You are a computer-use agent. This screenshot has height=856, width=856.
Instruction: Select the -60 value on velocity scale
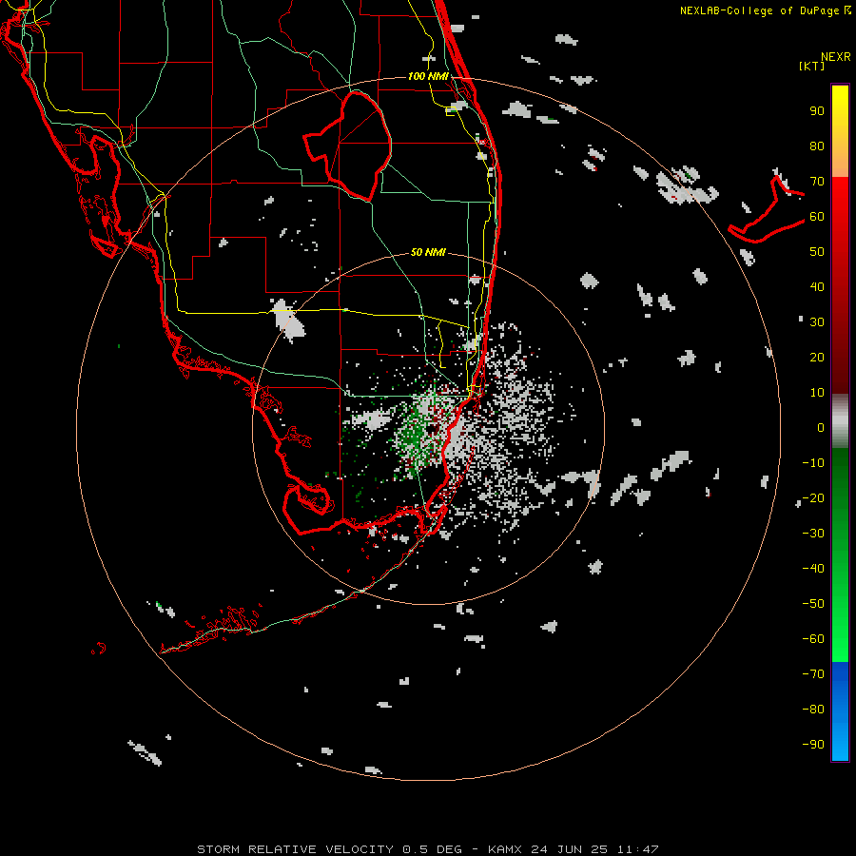point(813,639)
